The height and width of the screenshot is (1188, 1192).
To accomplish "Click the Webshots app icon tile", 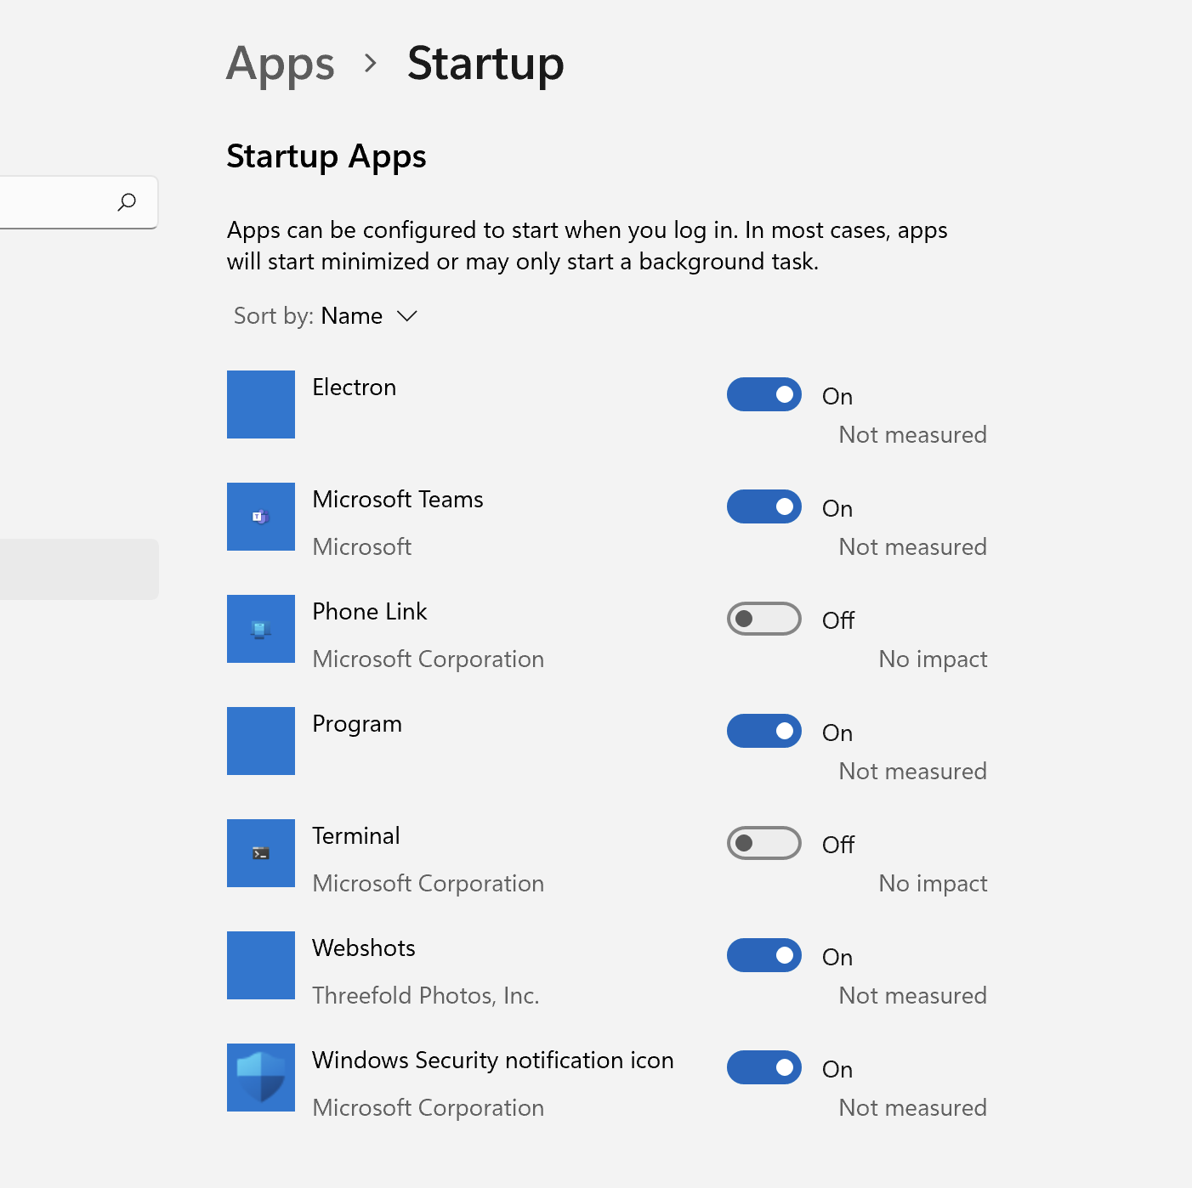I will pyautogui.click(x=261, y=965).
